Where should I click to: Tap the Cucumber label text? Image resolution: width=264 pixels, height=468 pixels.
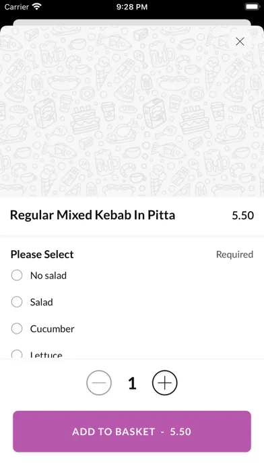(x=53, y=329)
